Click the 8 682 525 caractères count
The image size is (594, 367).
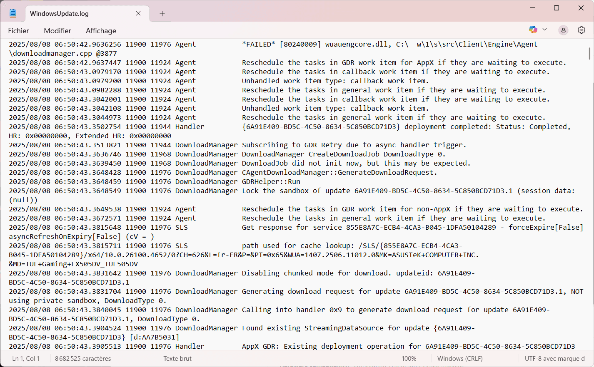point(83,359)
